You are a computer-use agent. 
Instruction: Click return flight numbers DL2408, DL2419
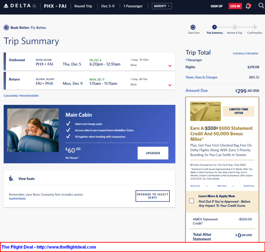[45, 79]
